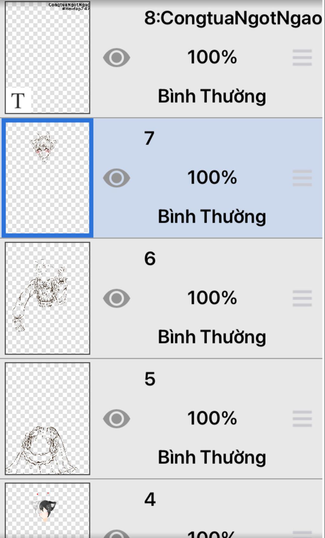Change layer 6 Bình Thường blend mode
Screen dimensions: 325x538
point(212,337)
